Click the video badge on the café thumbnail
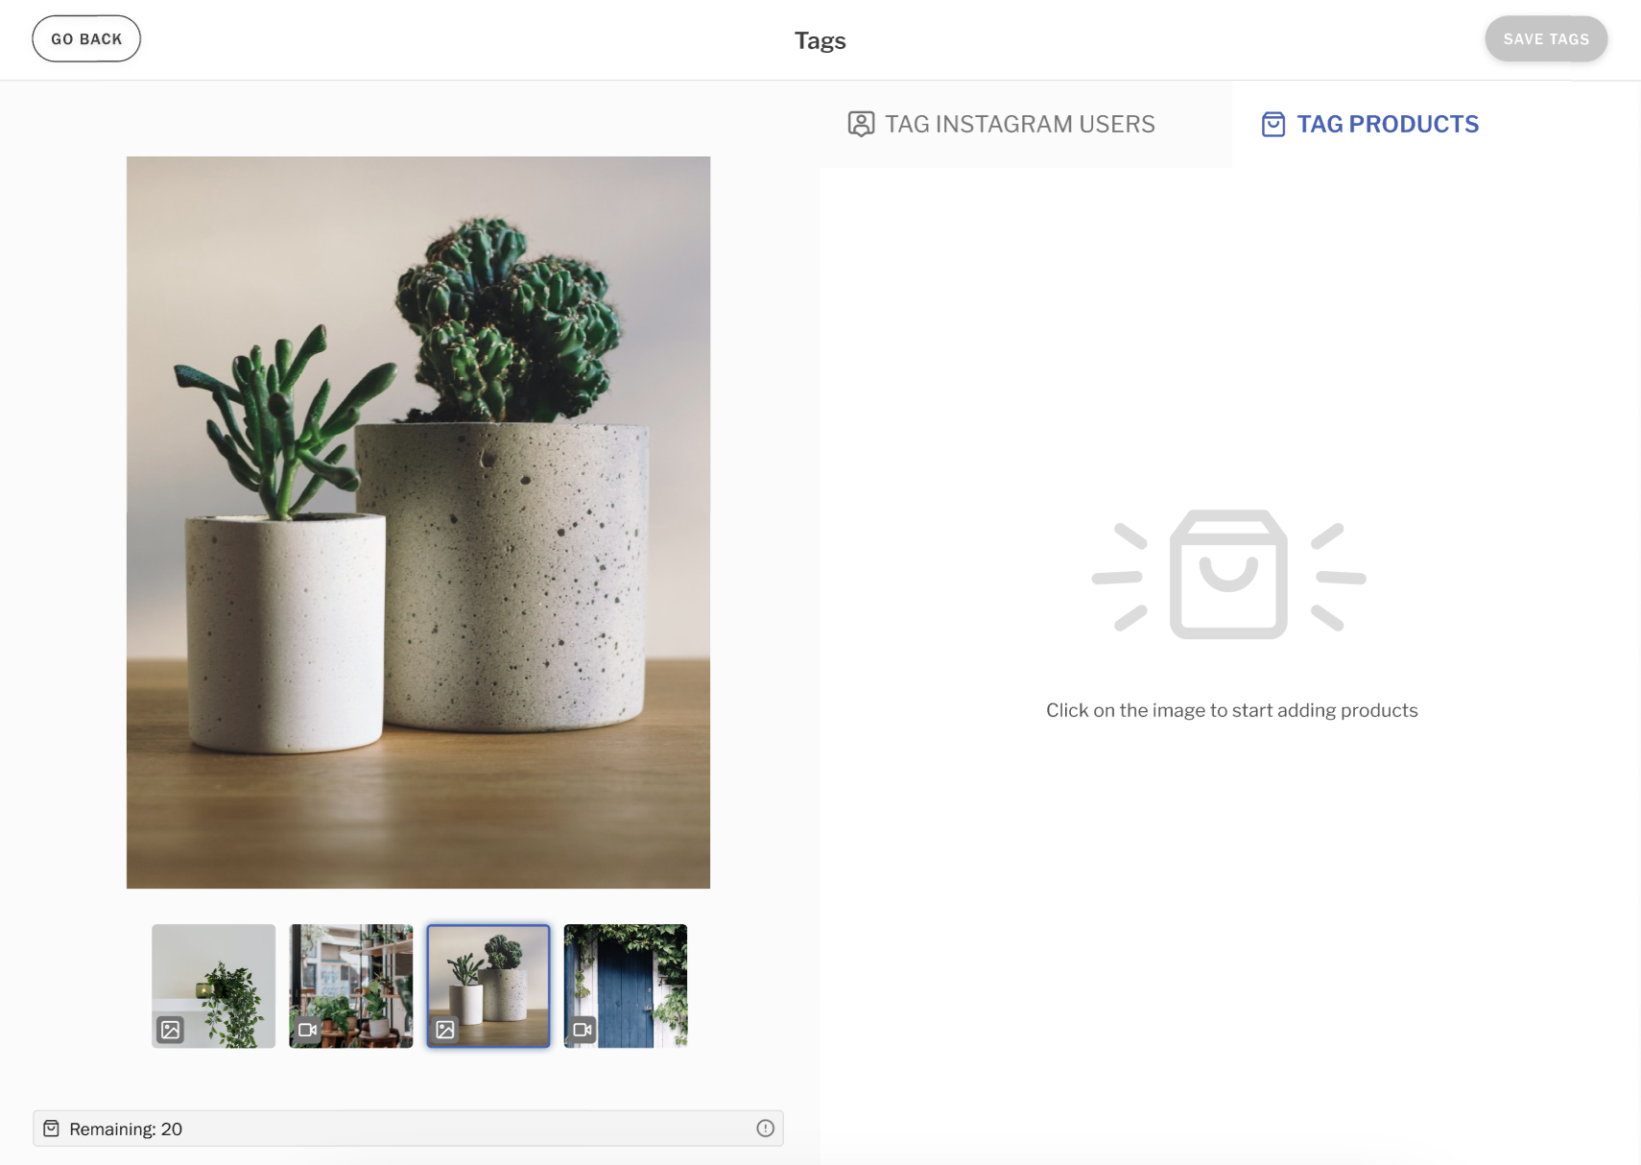This screenshot has height=1165, width=1641. [x=308, y=1031]
